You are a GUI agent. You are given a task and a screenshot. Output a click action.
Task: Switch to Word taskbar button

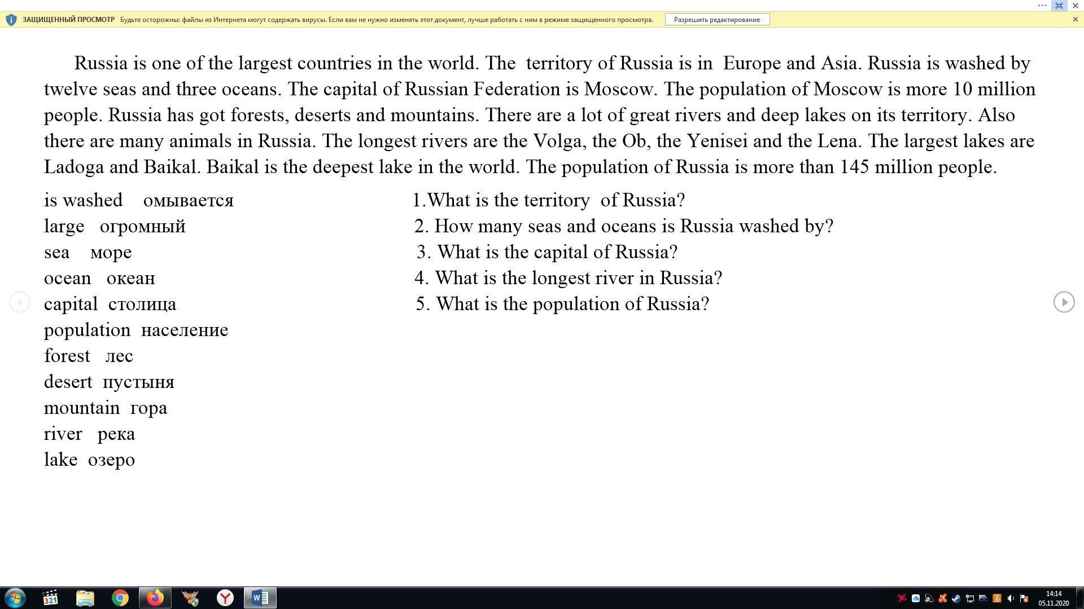pyautogui.click(x=260, y=598)
